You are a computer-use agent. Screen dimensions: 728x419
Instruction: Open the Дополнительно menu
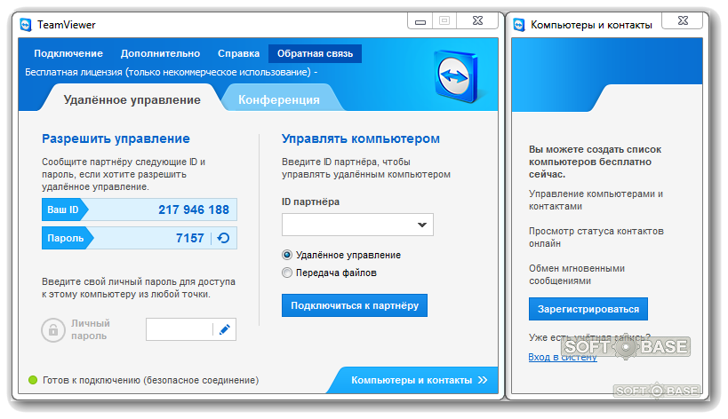[160, 54]
